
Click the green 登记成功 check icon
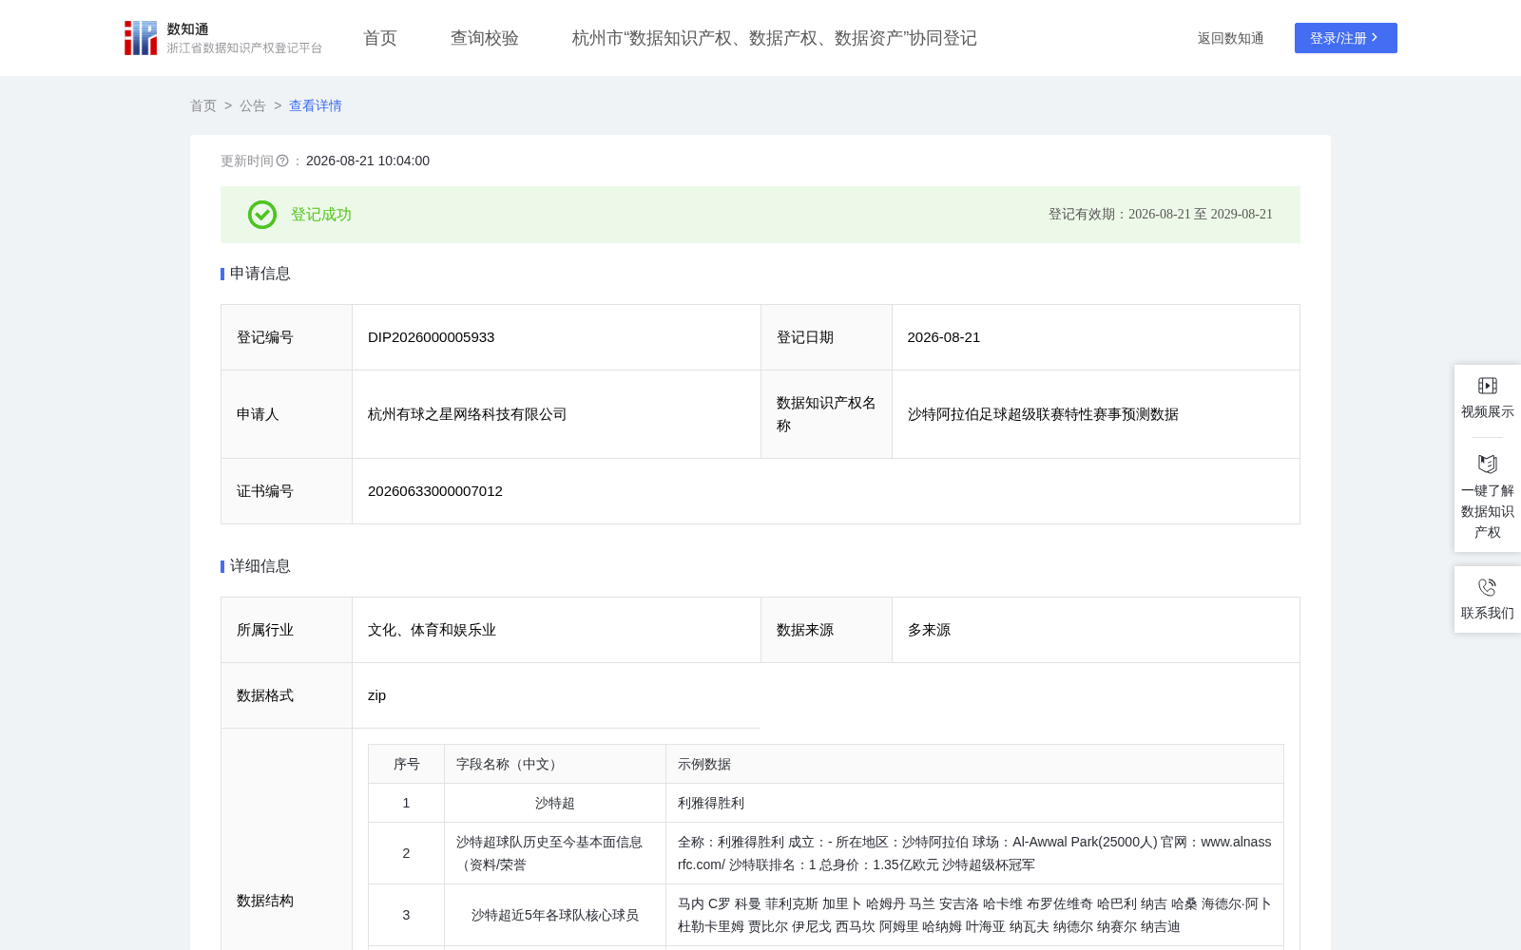(x=262, y=215)
